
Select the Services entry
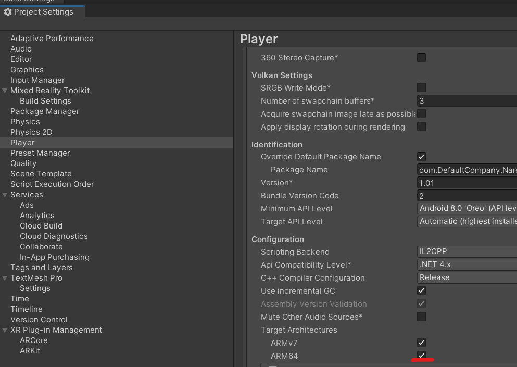[27, 195]
